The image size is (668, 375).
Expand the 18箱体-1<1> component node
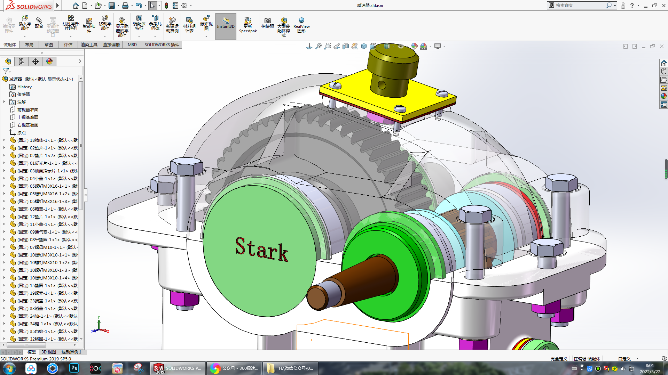pyautogui.click(x=4, y=140)
